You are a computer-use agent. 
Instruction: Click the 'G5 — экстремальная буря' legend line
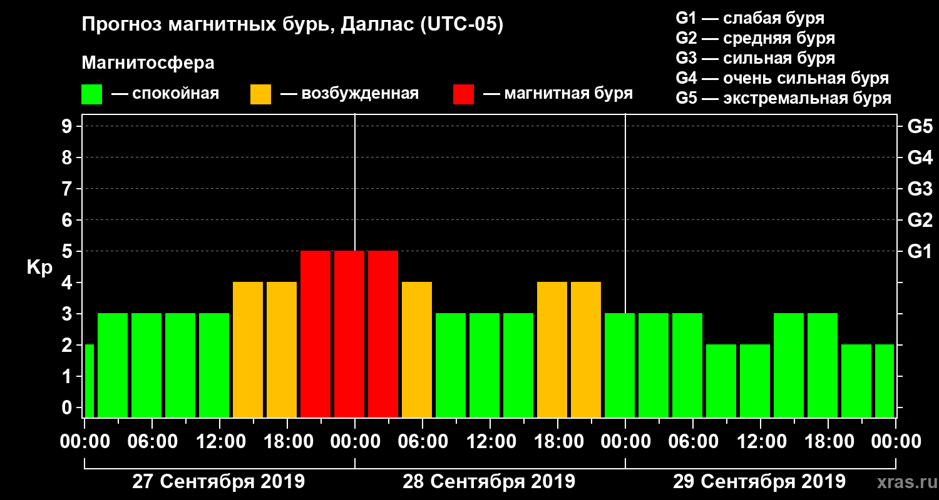(x=784, y=98)
